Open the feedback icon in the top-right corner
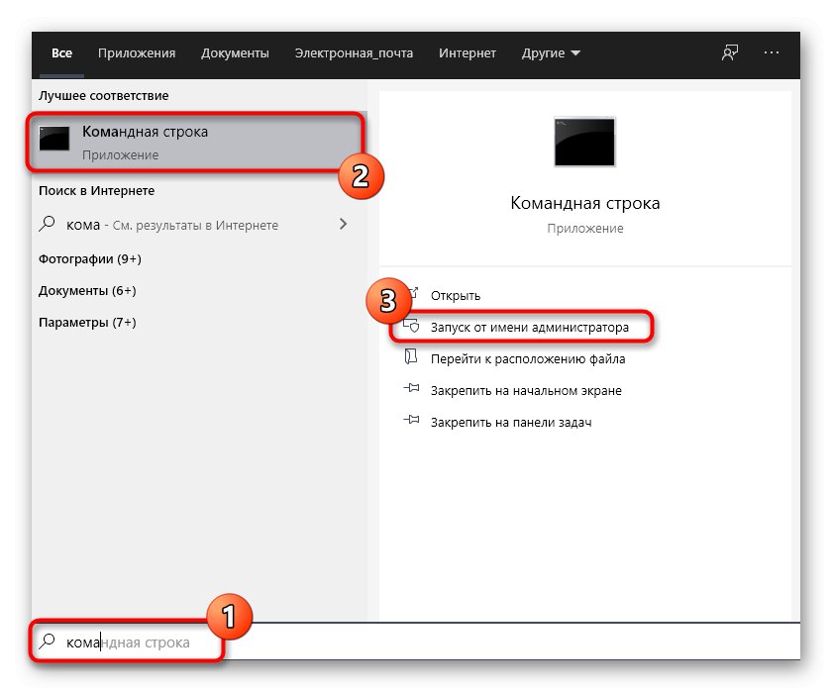This screenshot has width=832, height=692. point(729,53)
